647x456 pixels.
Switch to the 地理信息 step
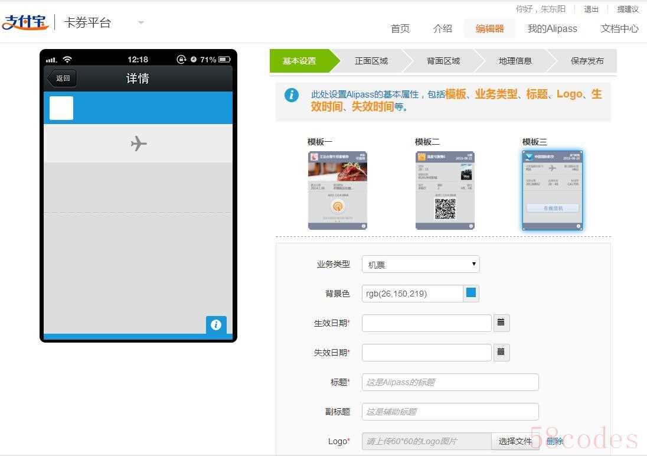point(515,61)
